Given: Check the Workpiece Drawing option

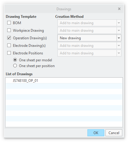Looking at the screenshot, I should tap(9, 30).
